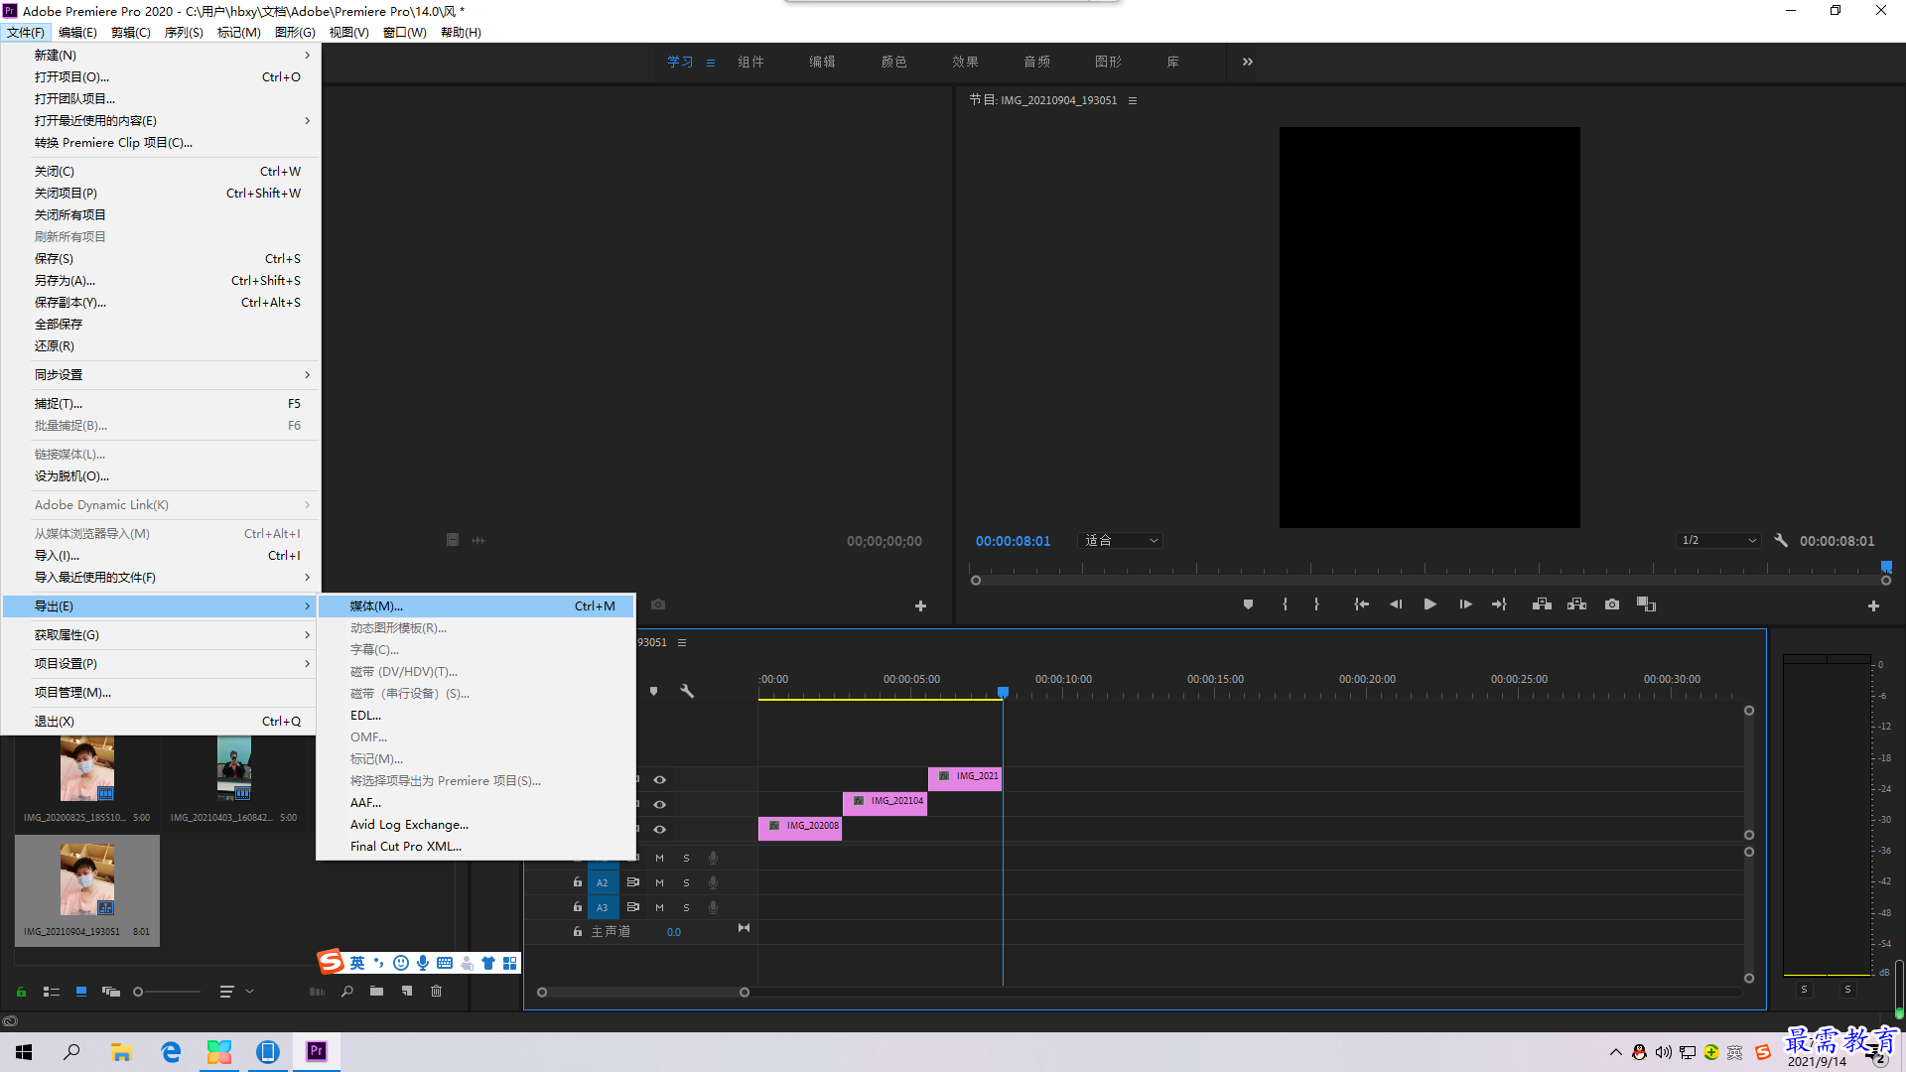Open the Program monitor panel menu

pyautogui.click(x=1133, y=100)
